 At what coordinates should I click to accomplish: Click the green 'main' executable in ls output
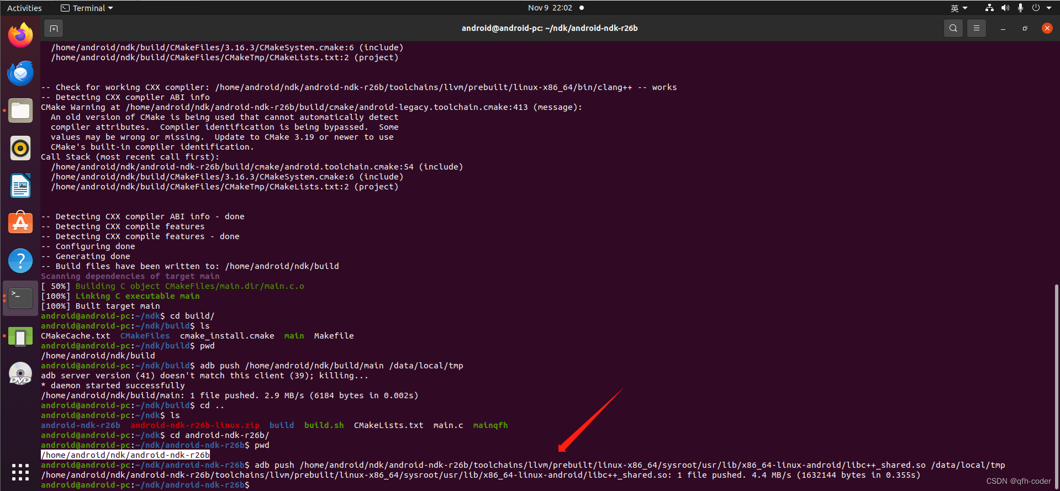pos(294,336)
